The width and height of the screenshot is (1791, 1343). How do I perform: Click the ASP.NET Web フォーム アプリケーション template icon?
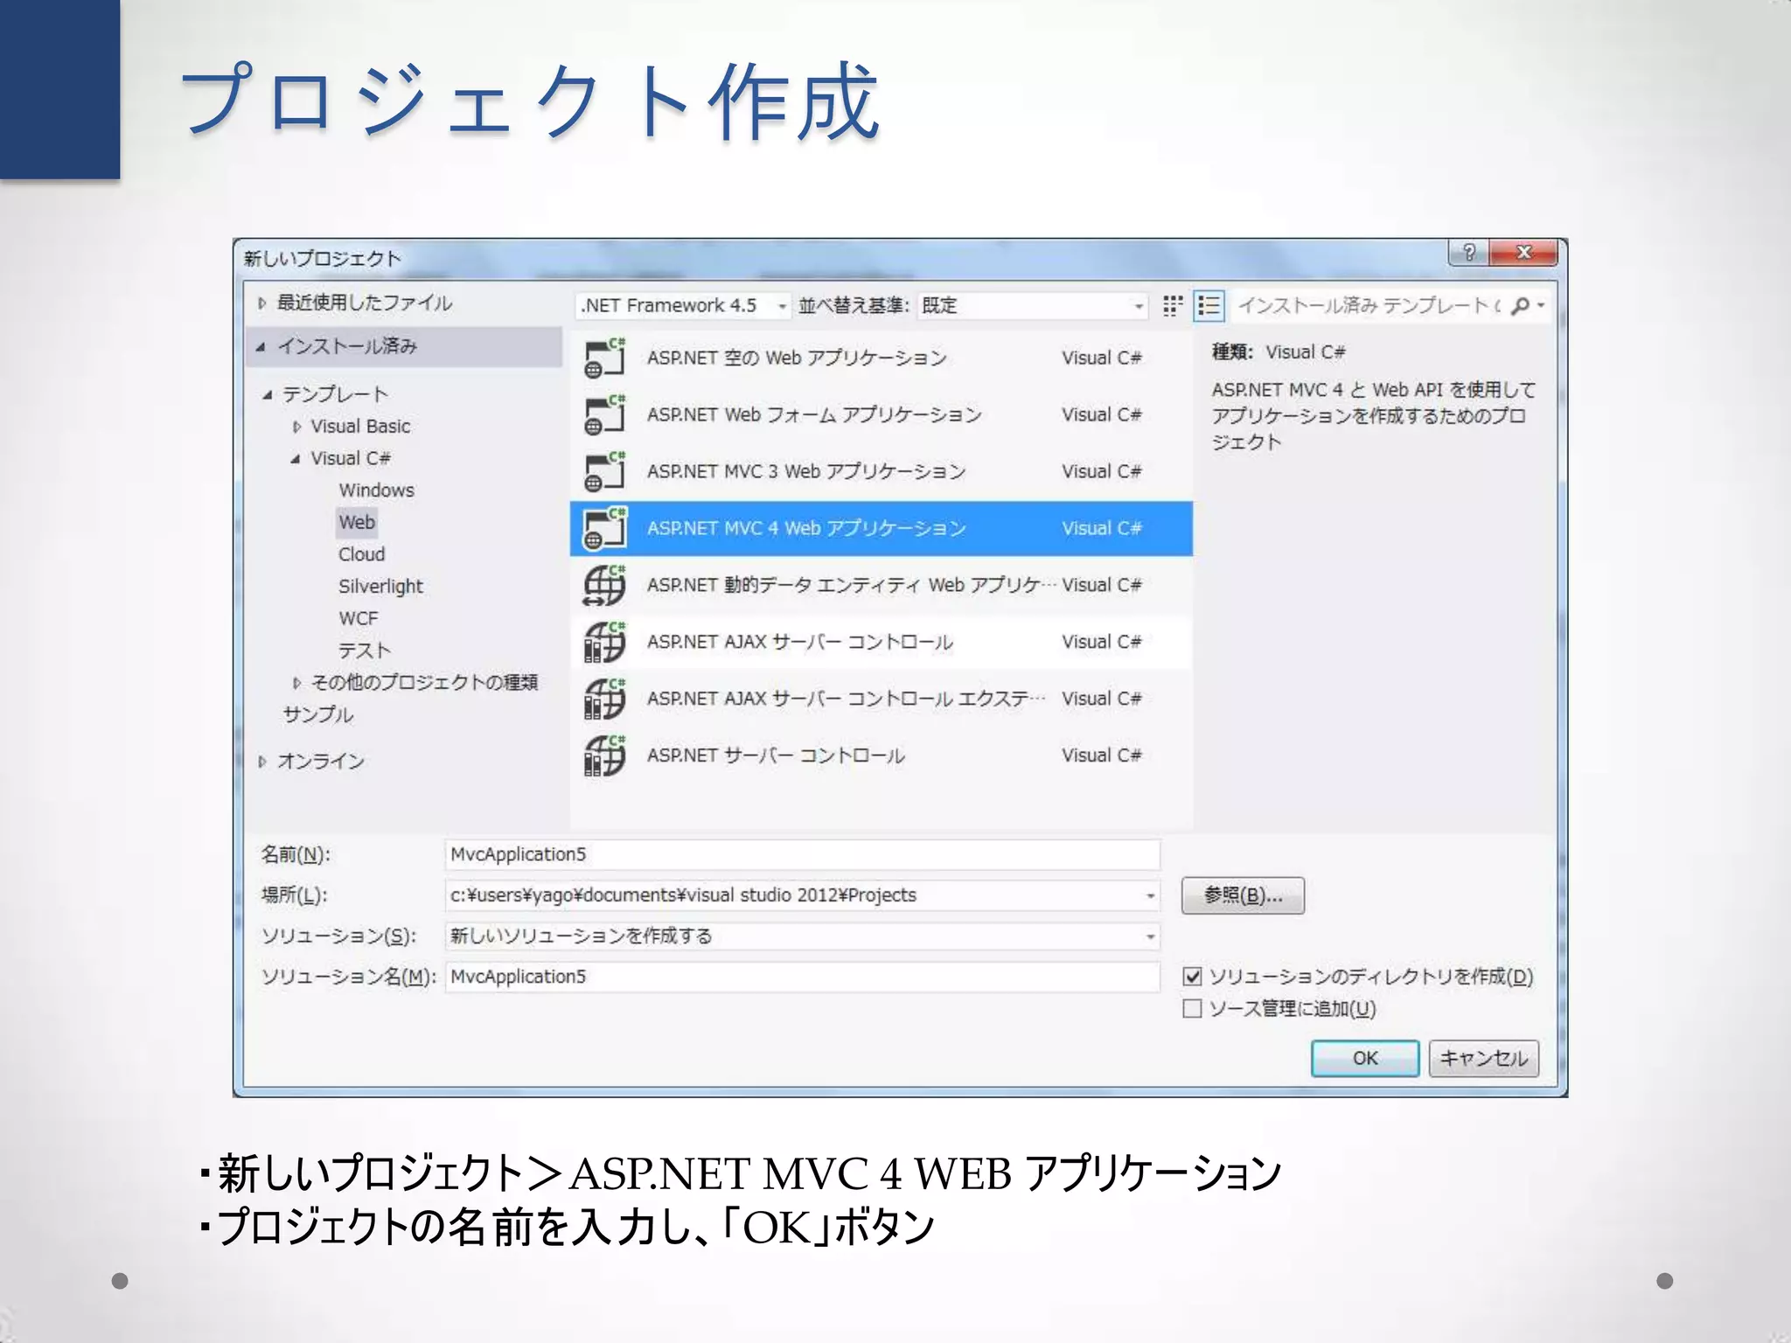604,414
